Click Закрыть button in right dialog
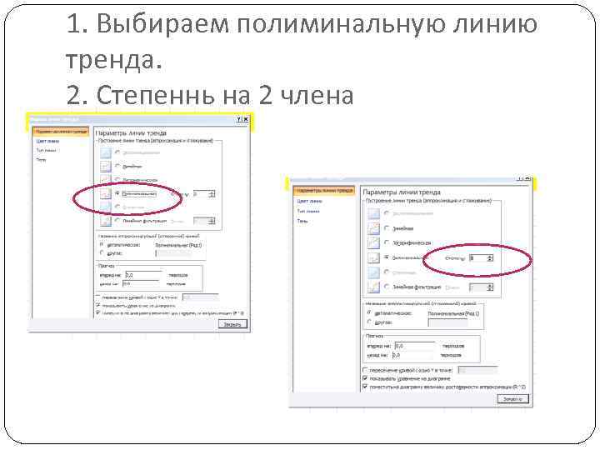This screenshot has width=600, height=450. [512, 398]
